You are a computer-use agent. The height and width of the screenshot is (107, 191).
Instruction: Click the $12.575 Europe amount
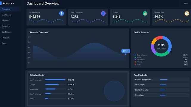click(x=71, y=84)
